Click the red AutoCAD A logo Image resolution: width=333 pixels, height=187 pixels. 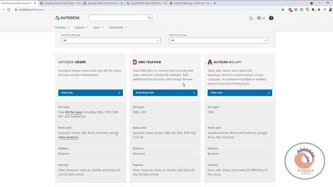click(x=210, y=62)
